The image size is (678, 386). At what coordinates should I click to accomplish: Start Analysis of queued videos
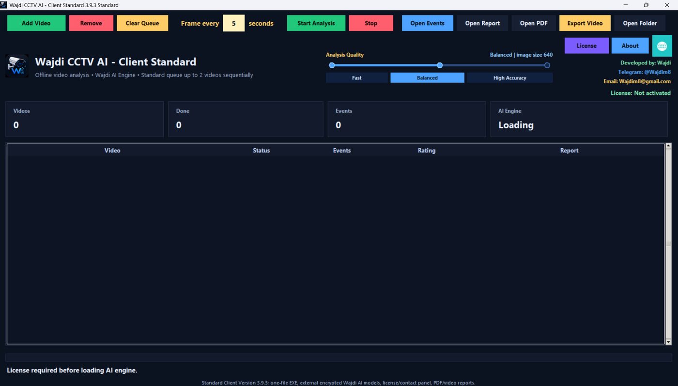[316, 23]
